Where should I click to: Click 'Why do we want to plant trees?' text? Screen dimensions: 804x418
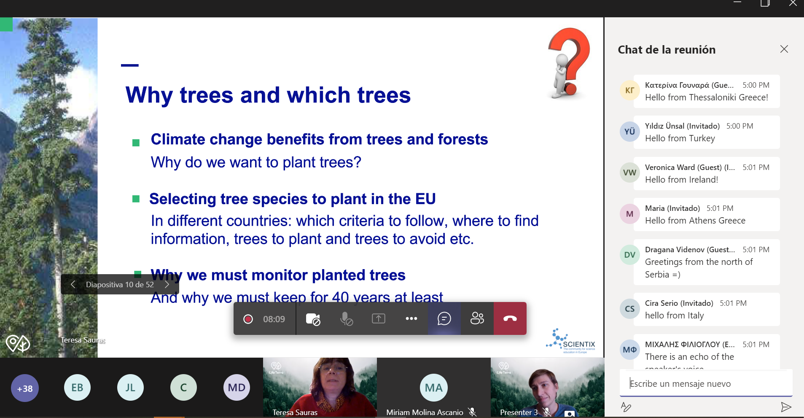pos(256,162)
